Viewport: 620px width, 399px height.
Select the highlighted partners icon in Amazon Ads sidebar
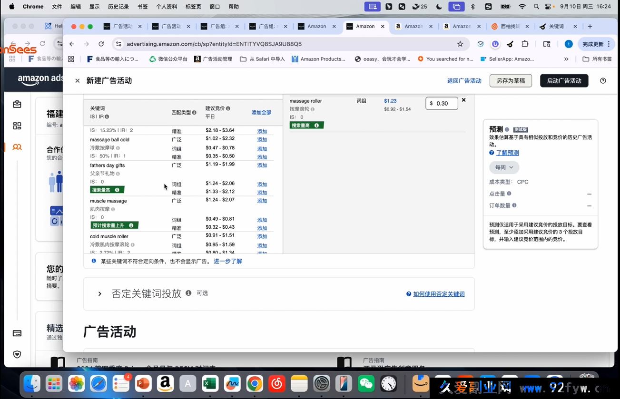point(17,147)
